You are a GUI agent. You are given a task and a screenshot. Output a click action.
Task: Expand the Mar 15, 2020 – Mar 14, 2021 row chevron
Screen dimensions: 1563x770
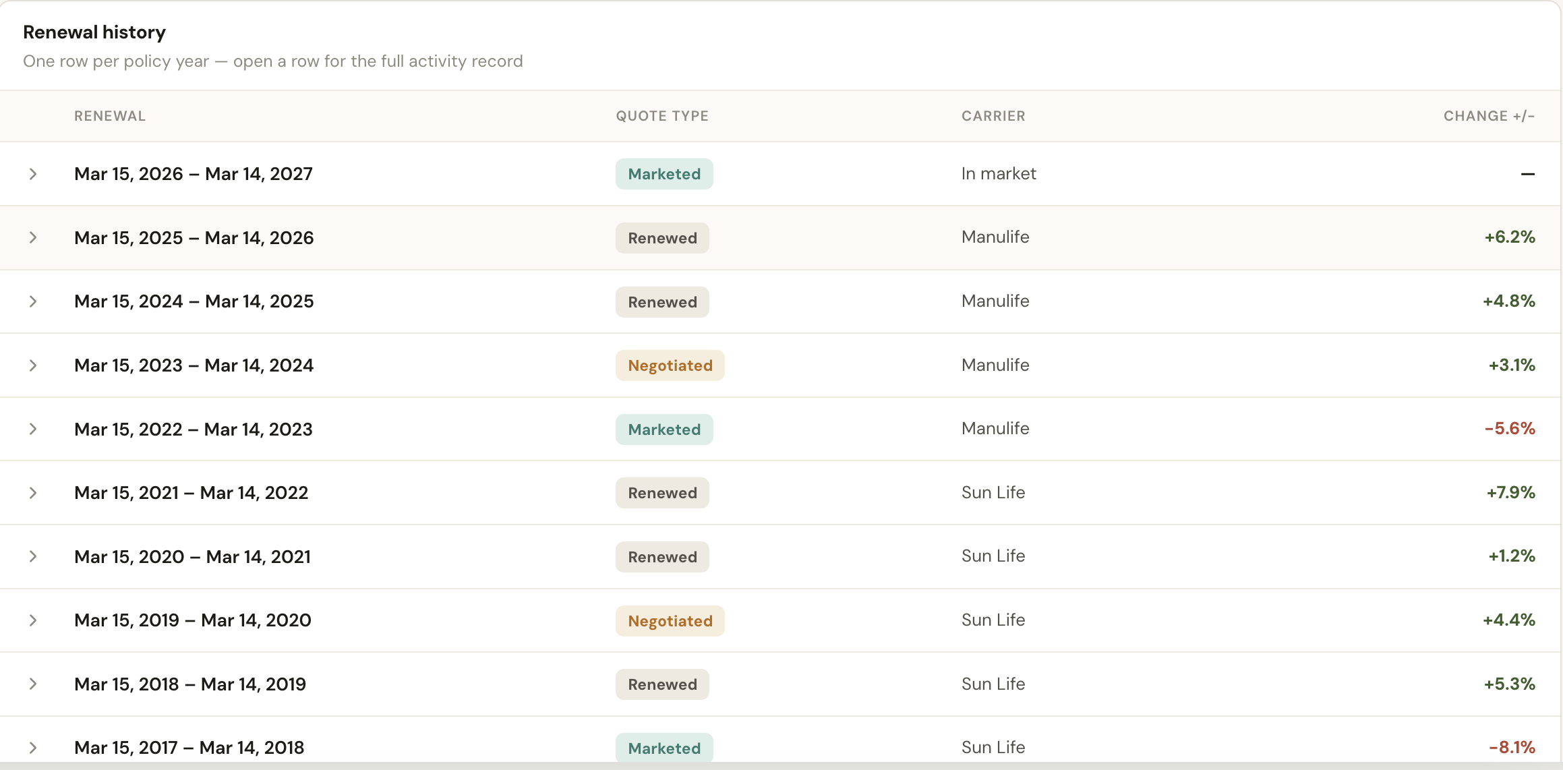32,556
